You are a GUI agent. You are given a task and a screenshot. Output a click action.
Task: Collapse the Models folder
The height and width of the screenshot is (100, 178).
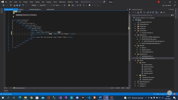[135, 46]
